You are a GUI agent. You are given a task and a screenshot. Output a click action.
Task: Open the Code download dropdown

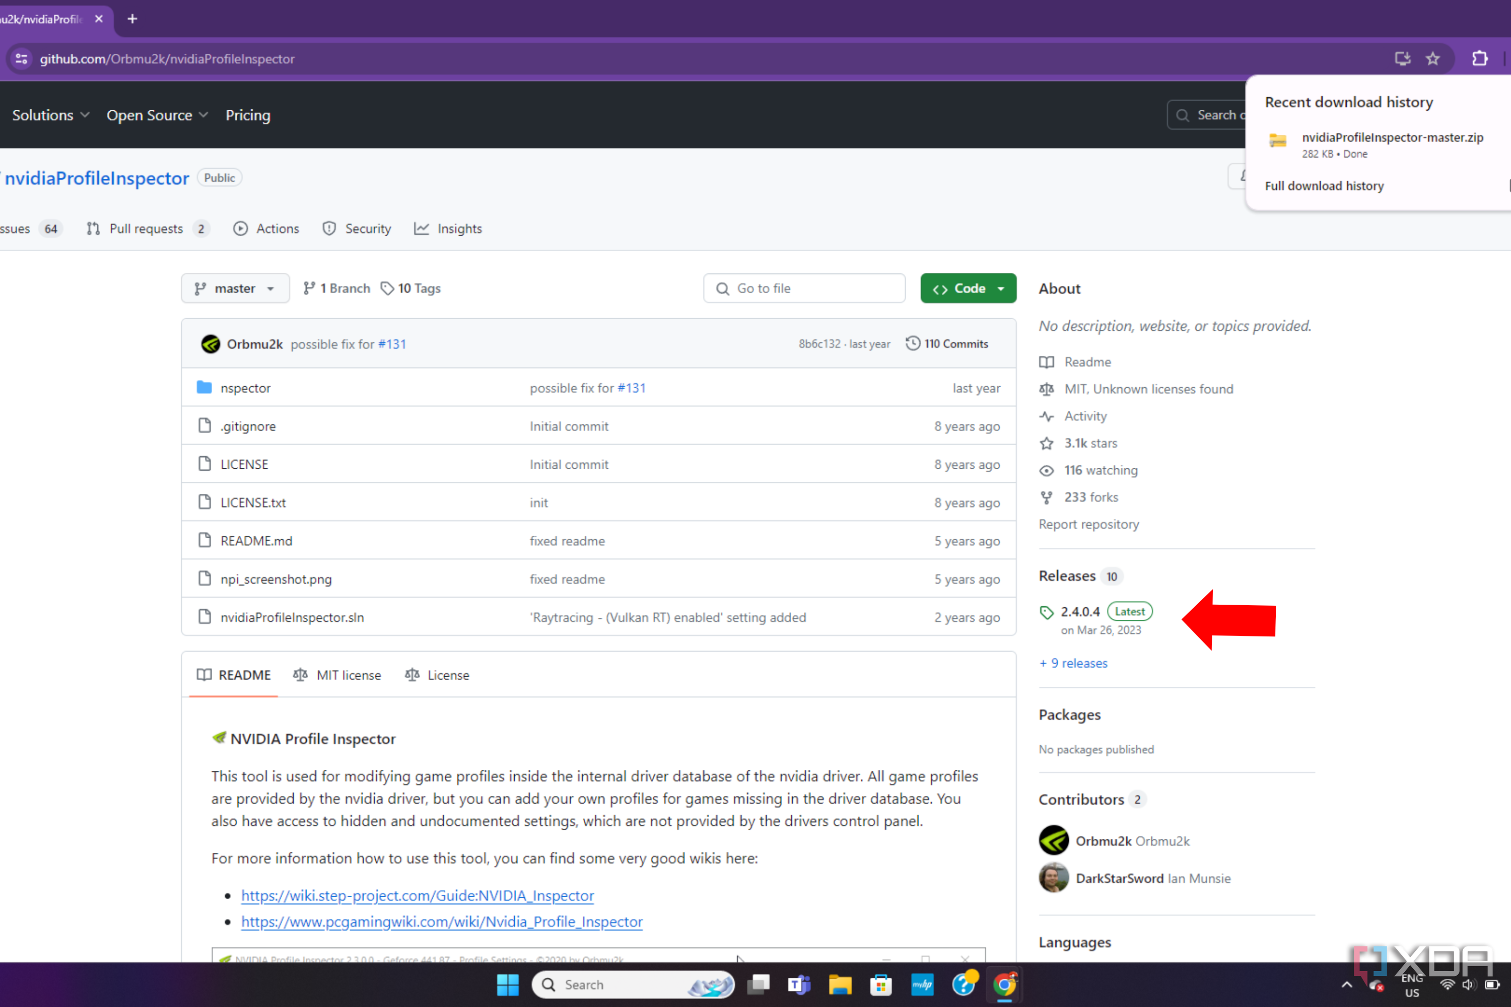point(968,289)
